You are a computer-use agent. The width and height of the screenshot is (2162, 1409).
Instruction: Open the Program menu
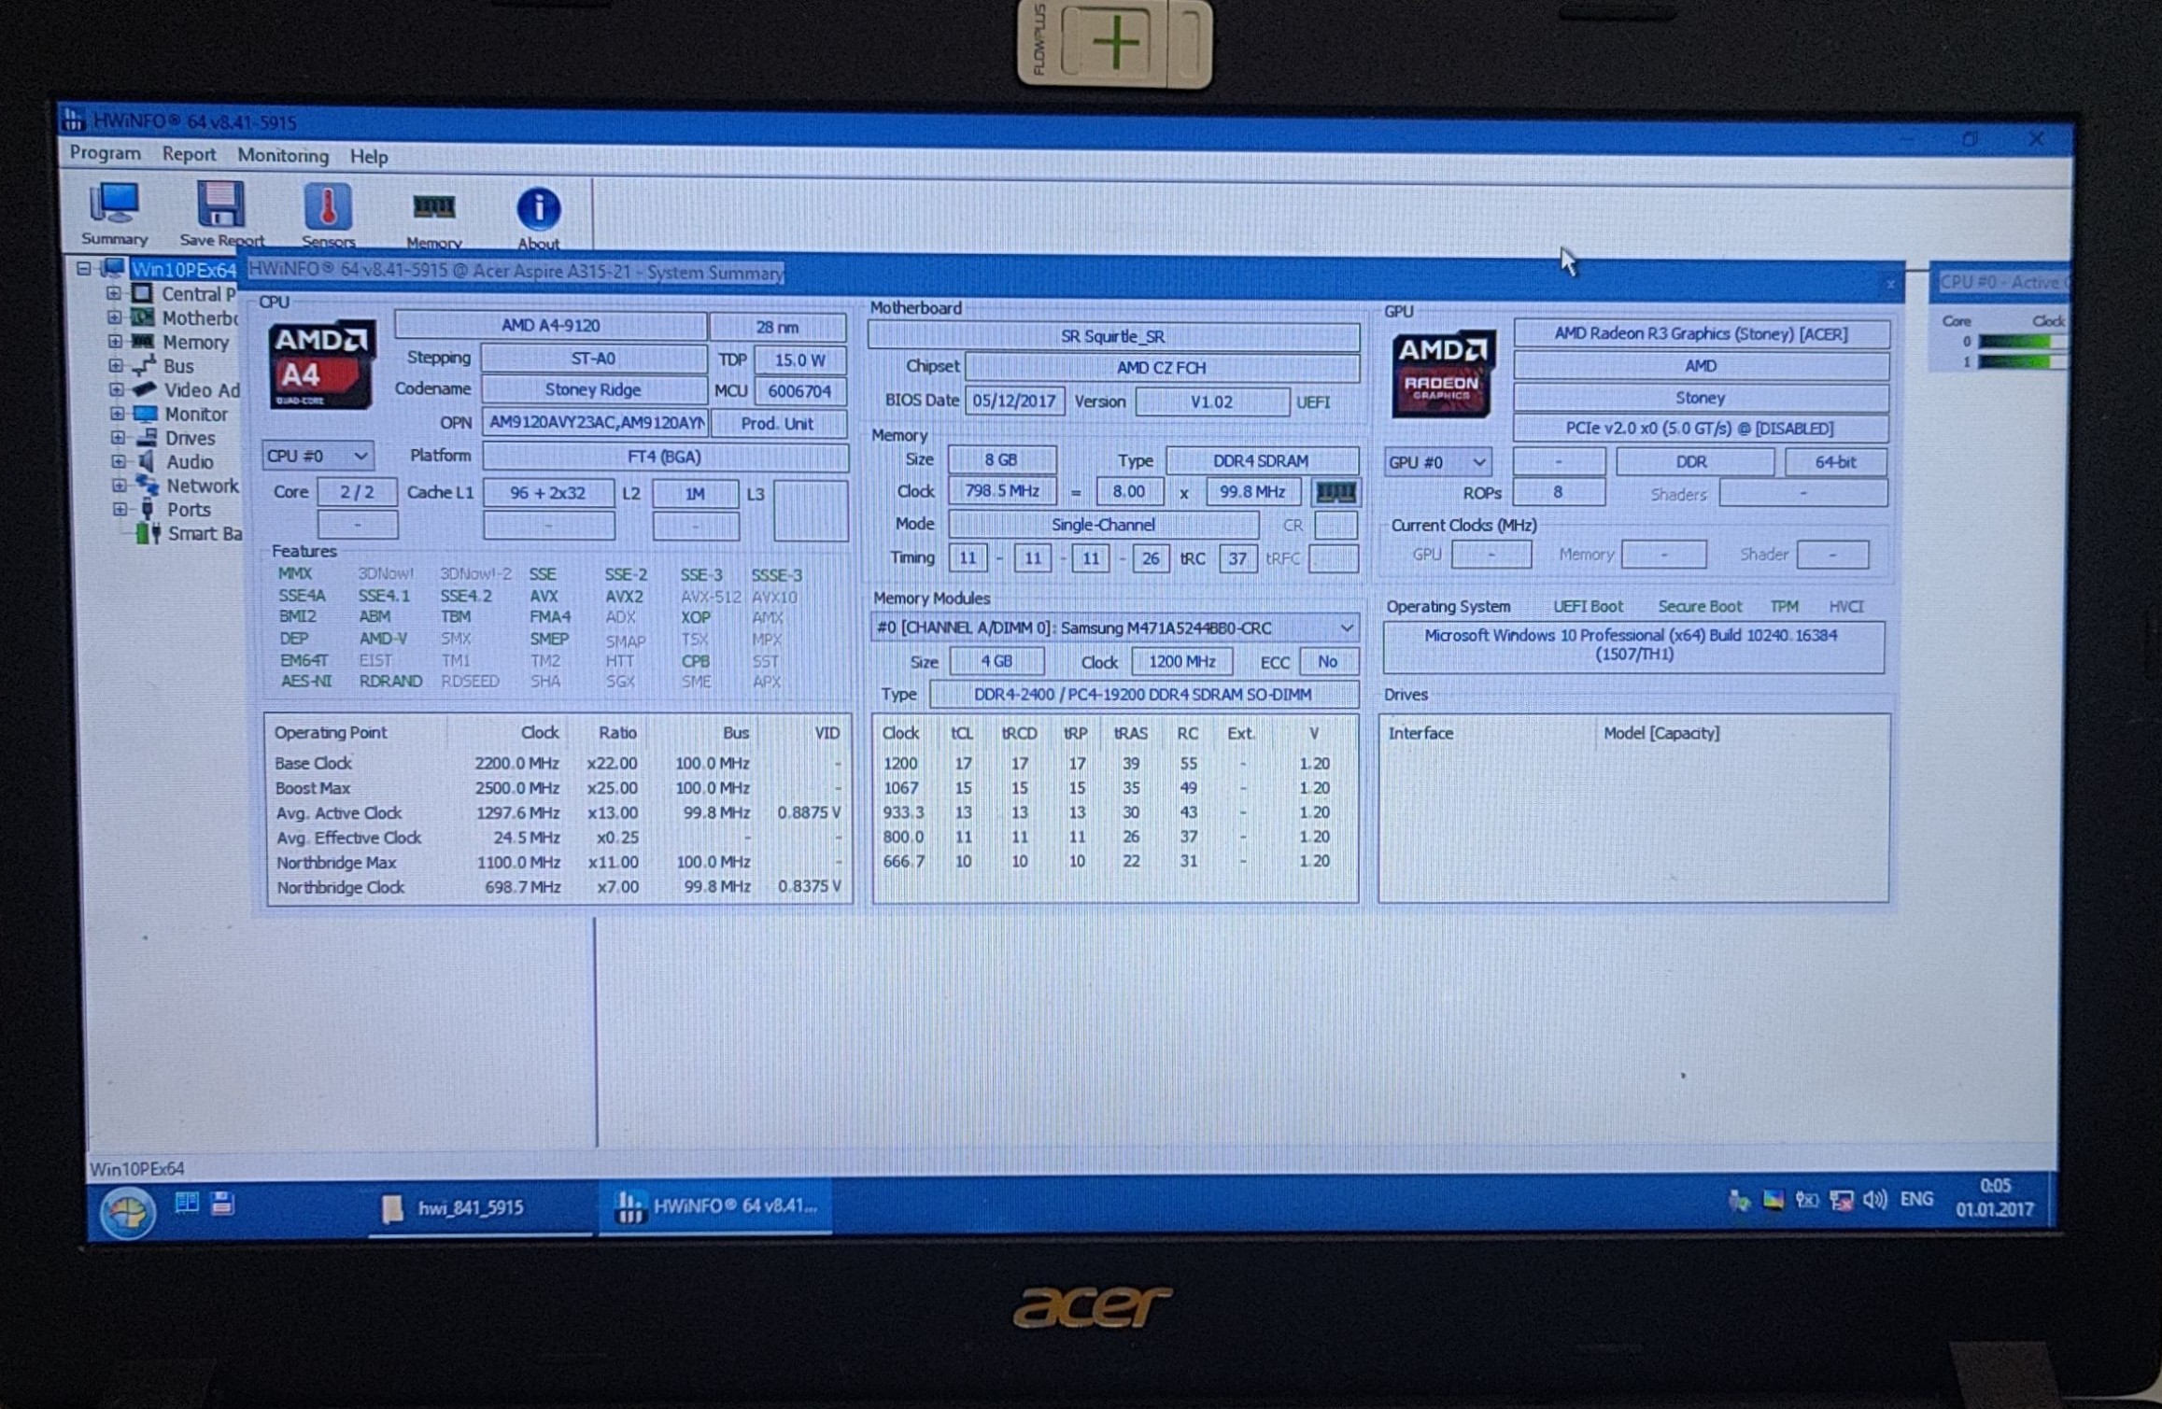click(106, 153)
